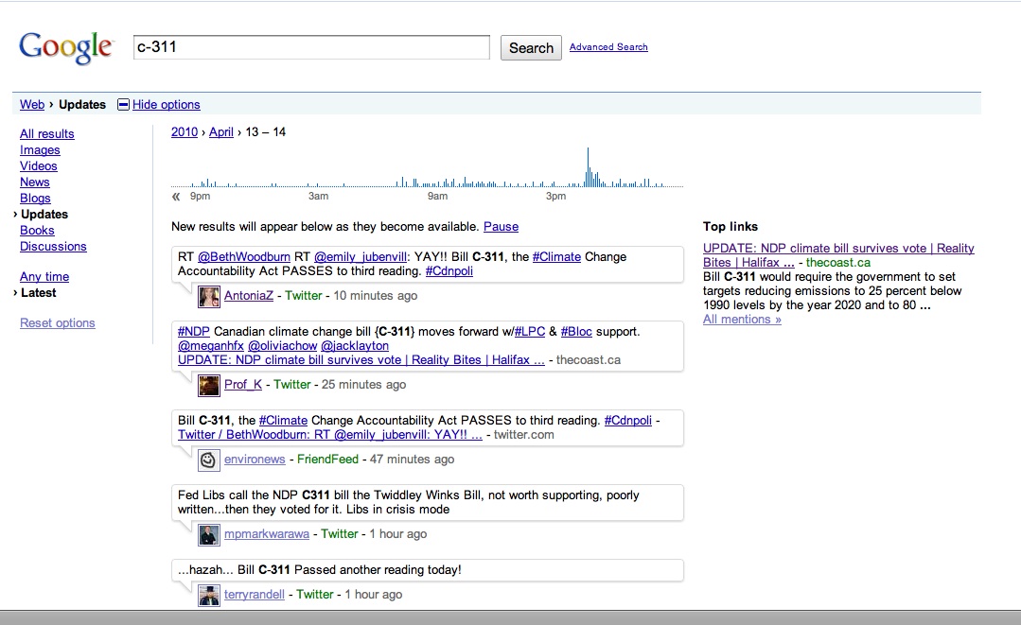The width and height of the screenshot is (1021, 625).
Task: Open #LPC hashtag link
Action: tap(530, 332)
